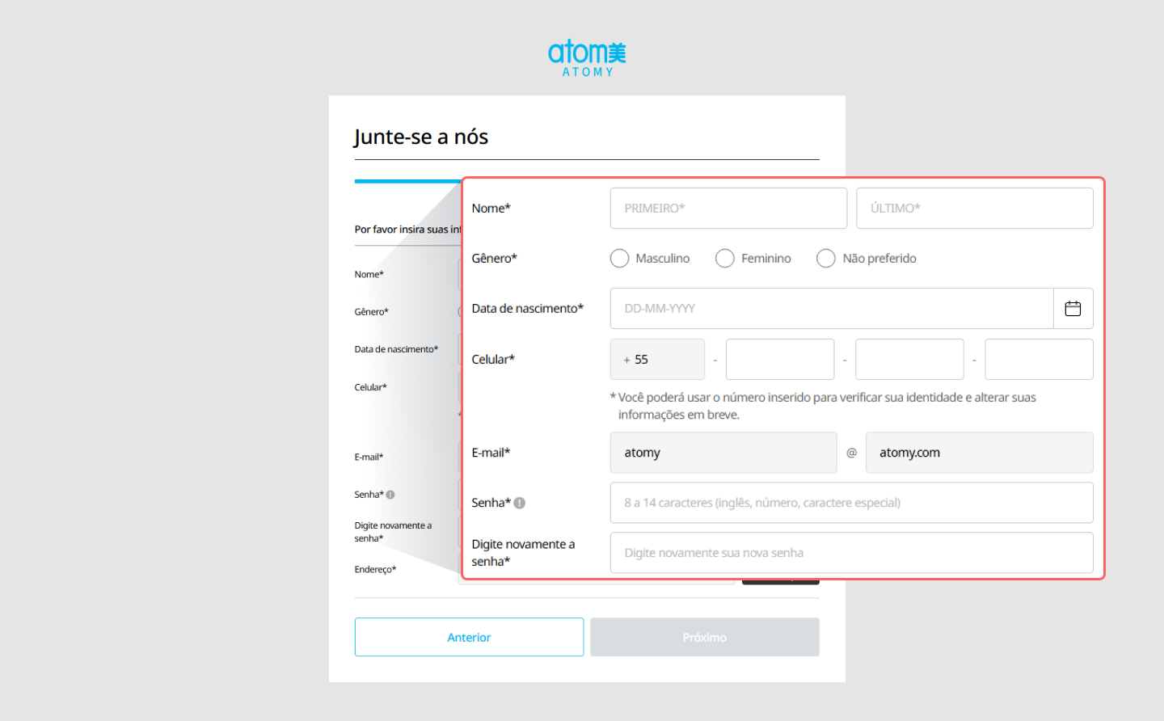This screenshot has height=721, width=1164.
Task: Select the Masculino gender option
Action: pos(620,259)
